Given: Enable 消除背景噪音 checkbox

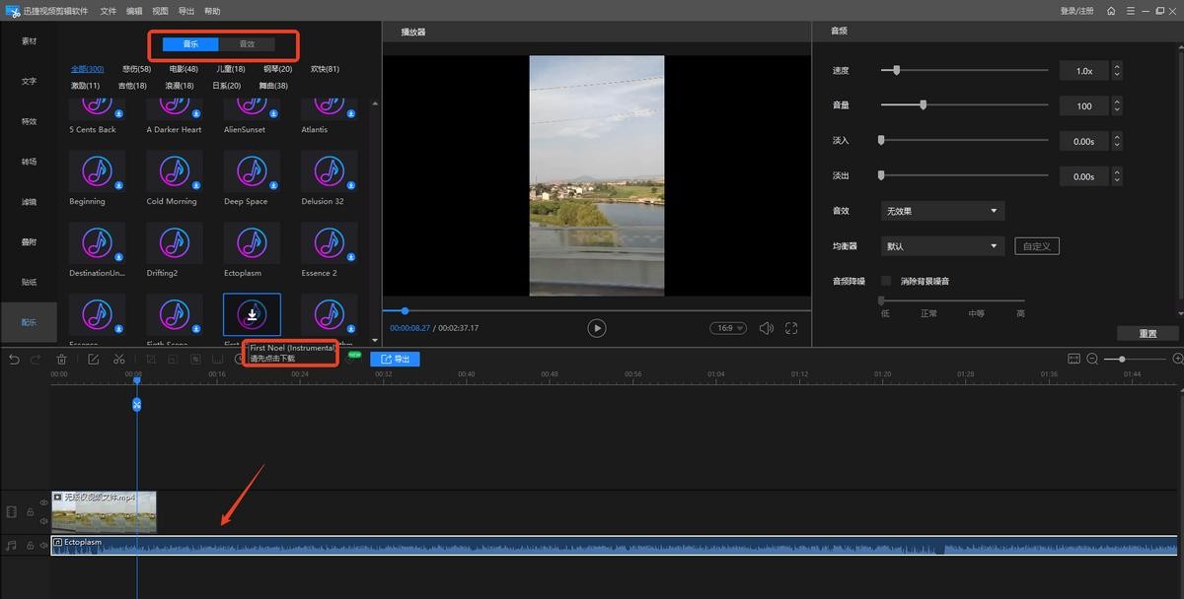Looking at the screenshot, I should (886, 281).
